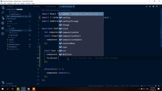The width and height of the screenshot is (162, 91).
Task: Choose 'change' from the autocomplete list
Action: (x=81, y=25)
